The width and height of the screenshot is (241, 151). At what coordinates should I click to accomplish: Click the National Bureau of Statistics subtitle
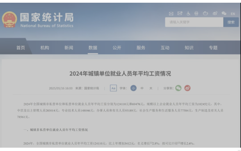coord(47,26)
